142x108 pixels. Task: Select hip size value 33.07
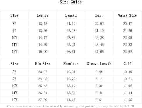[42, 72]
